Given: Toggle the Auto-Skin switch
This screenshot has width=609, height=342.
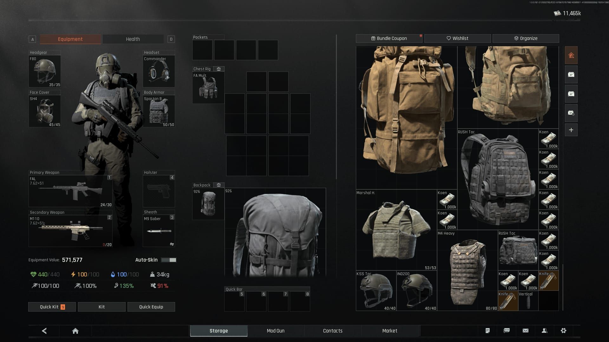Looking at the screenshot, I should 168,260.
